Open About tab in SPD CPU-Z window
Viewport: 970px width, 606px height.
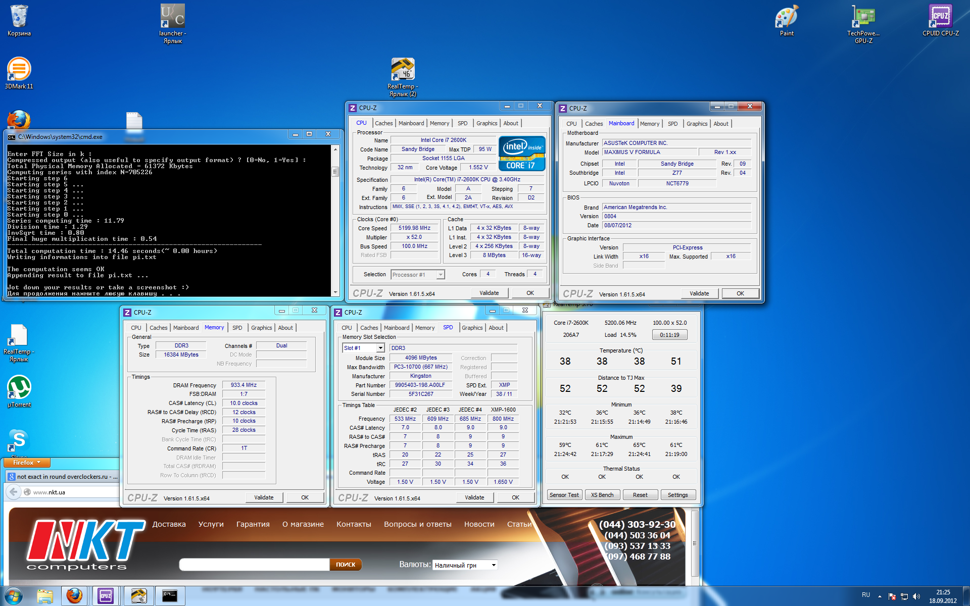click(x=496, y=328)
